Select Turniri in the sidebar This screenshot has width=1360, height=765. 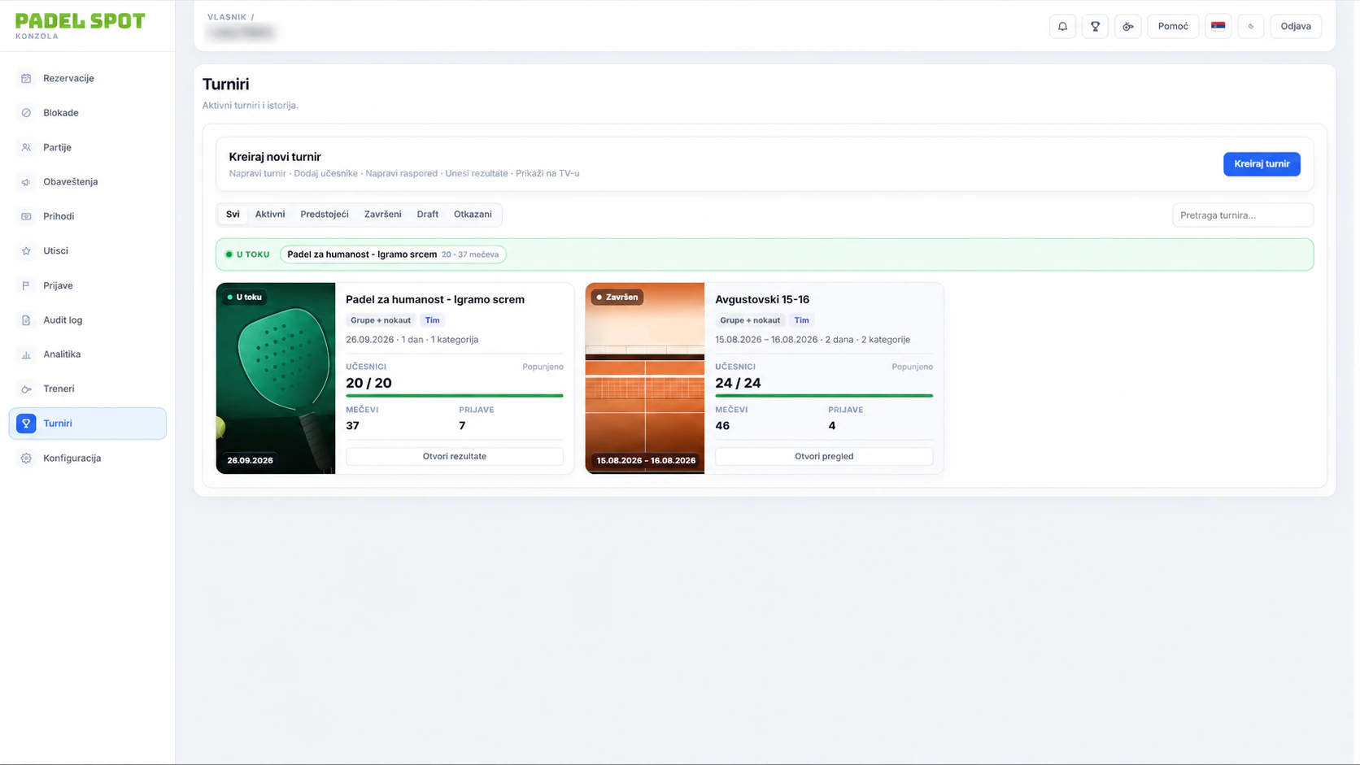[x=88, y=424]
